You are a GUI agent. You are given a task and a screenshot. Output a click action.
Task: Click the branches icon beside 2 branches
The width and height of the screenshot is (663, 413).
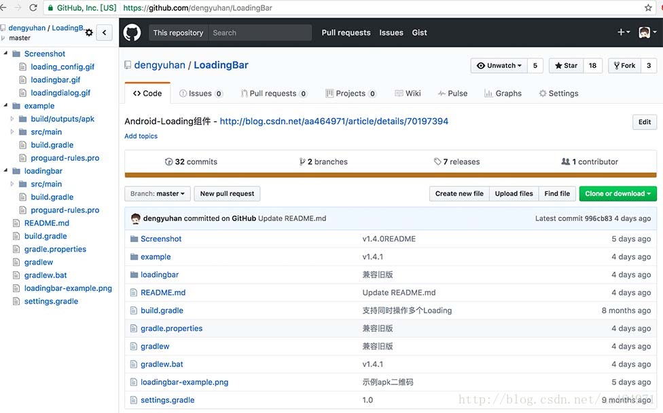point(302,161)
